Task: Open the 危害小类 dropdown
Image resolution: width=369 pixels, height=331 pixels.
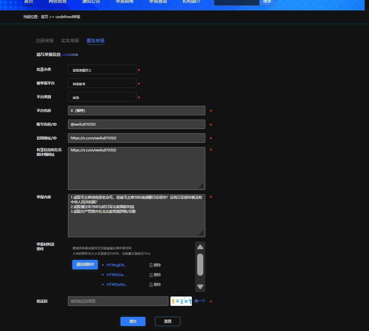Action: tap(102, 69)
